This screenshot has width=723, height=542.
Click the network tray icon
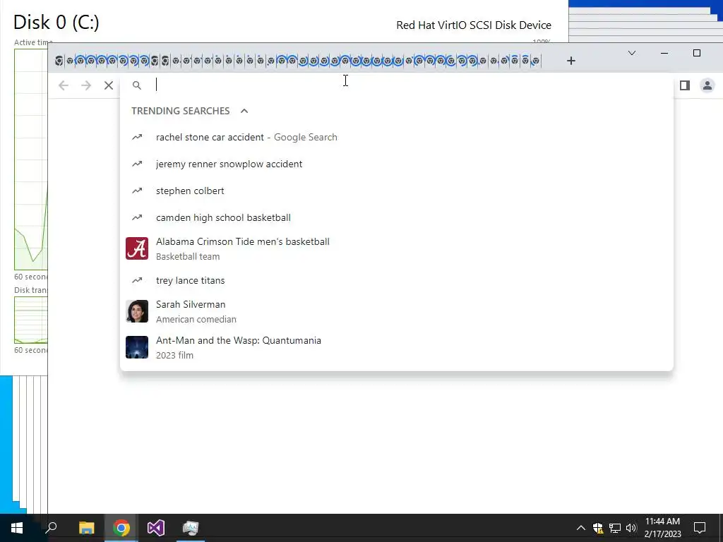point(615,528)
